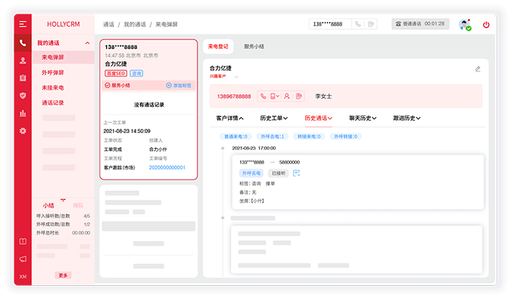
Task: Click the note icon beside top dial icon
Action: [x=371, y=24]
